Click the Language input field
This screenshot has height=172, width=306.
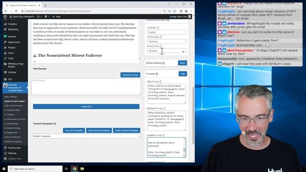click(166, 32)
